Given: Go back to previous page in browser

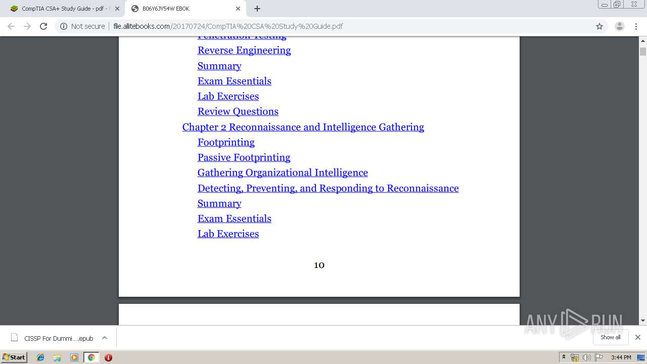Looking at the screenshot, I should 11,26.
